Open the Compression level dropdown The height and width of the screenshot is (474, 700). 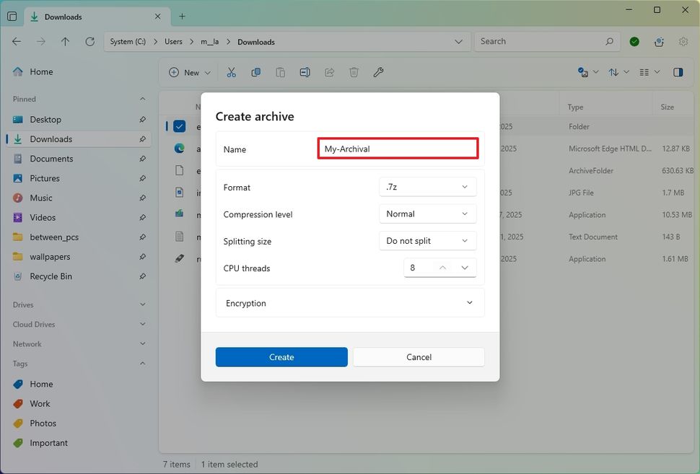427,214
